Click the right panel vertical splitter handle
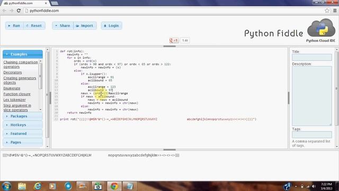This screenshot has width=339, height=191. (x=288, y=98)
